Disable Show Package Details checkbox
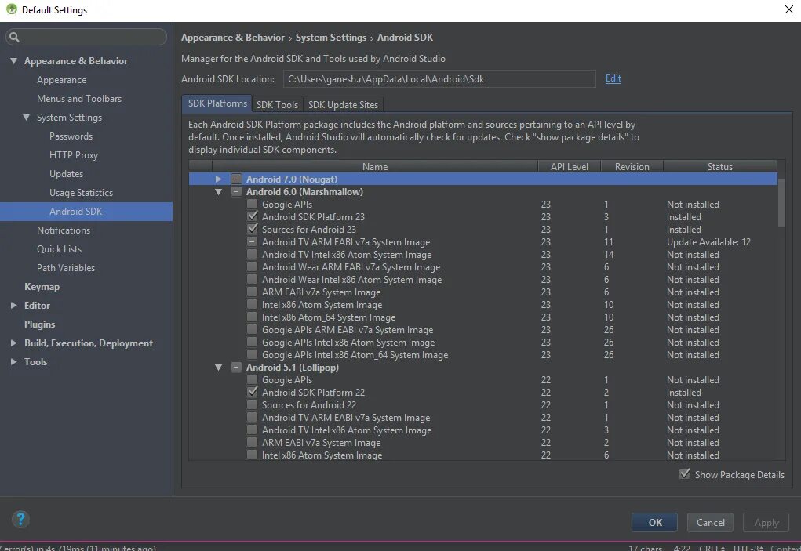Image resolution: width=801 pixels, height=551 pixels. tap(685, 474)
